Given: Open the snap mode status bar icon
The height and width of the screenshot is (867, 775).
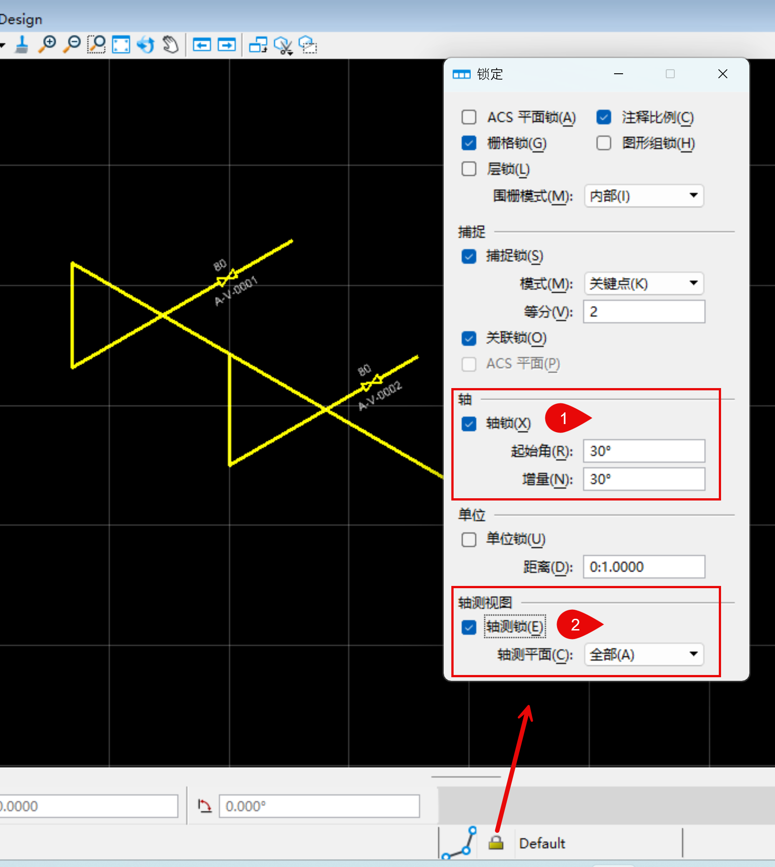Looking at the screenshot, I should pos(459,843).
